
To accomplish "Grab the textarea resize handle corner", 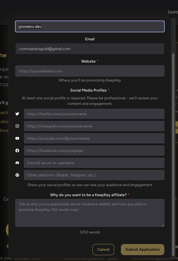I will (163, 225).
